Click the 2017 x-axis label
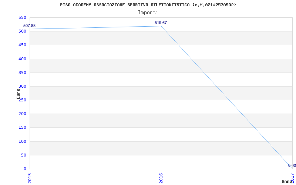Viewport: 296px width, 185px height. pyautogui.click(x=292, y=178)
